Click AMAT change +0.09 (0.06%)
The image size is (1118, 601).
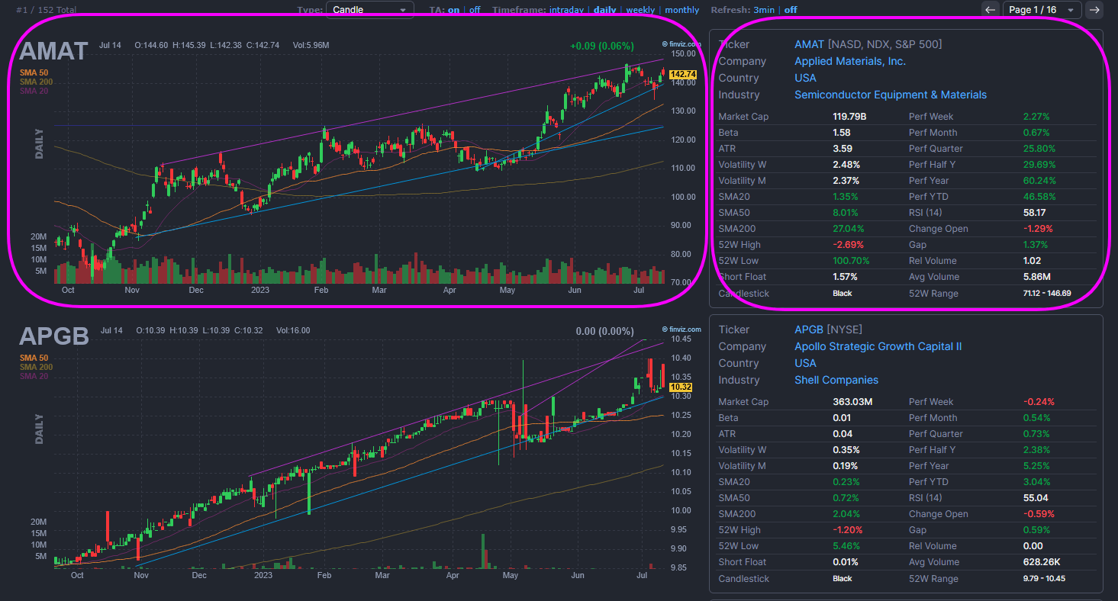tap(602, 46)
